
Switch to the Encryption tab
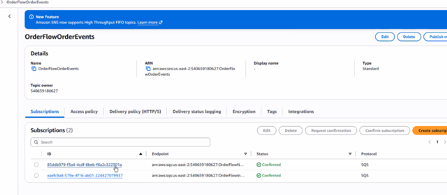tap(244, 112)
